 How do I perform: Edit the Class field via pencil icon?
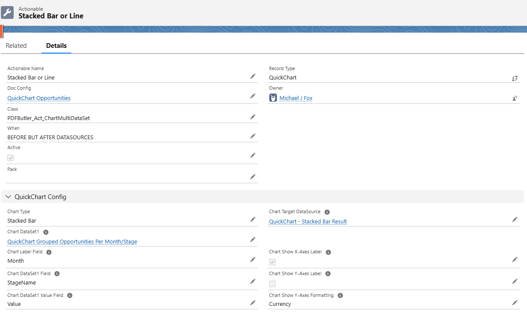(253, 117)
